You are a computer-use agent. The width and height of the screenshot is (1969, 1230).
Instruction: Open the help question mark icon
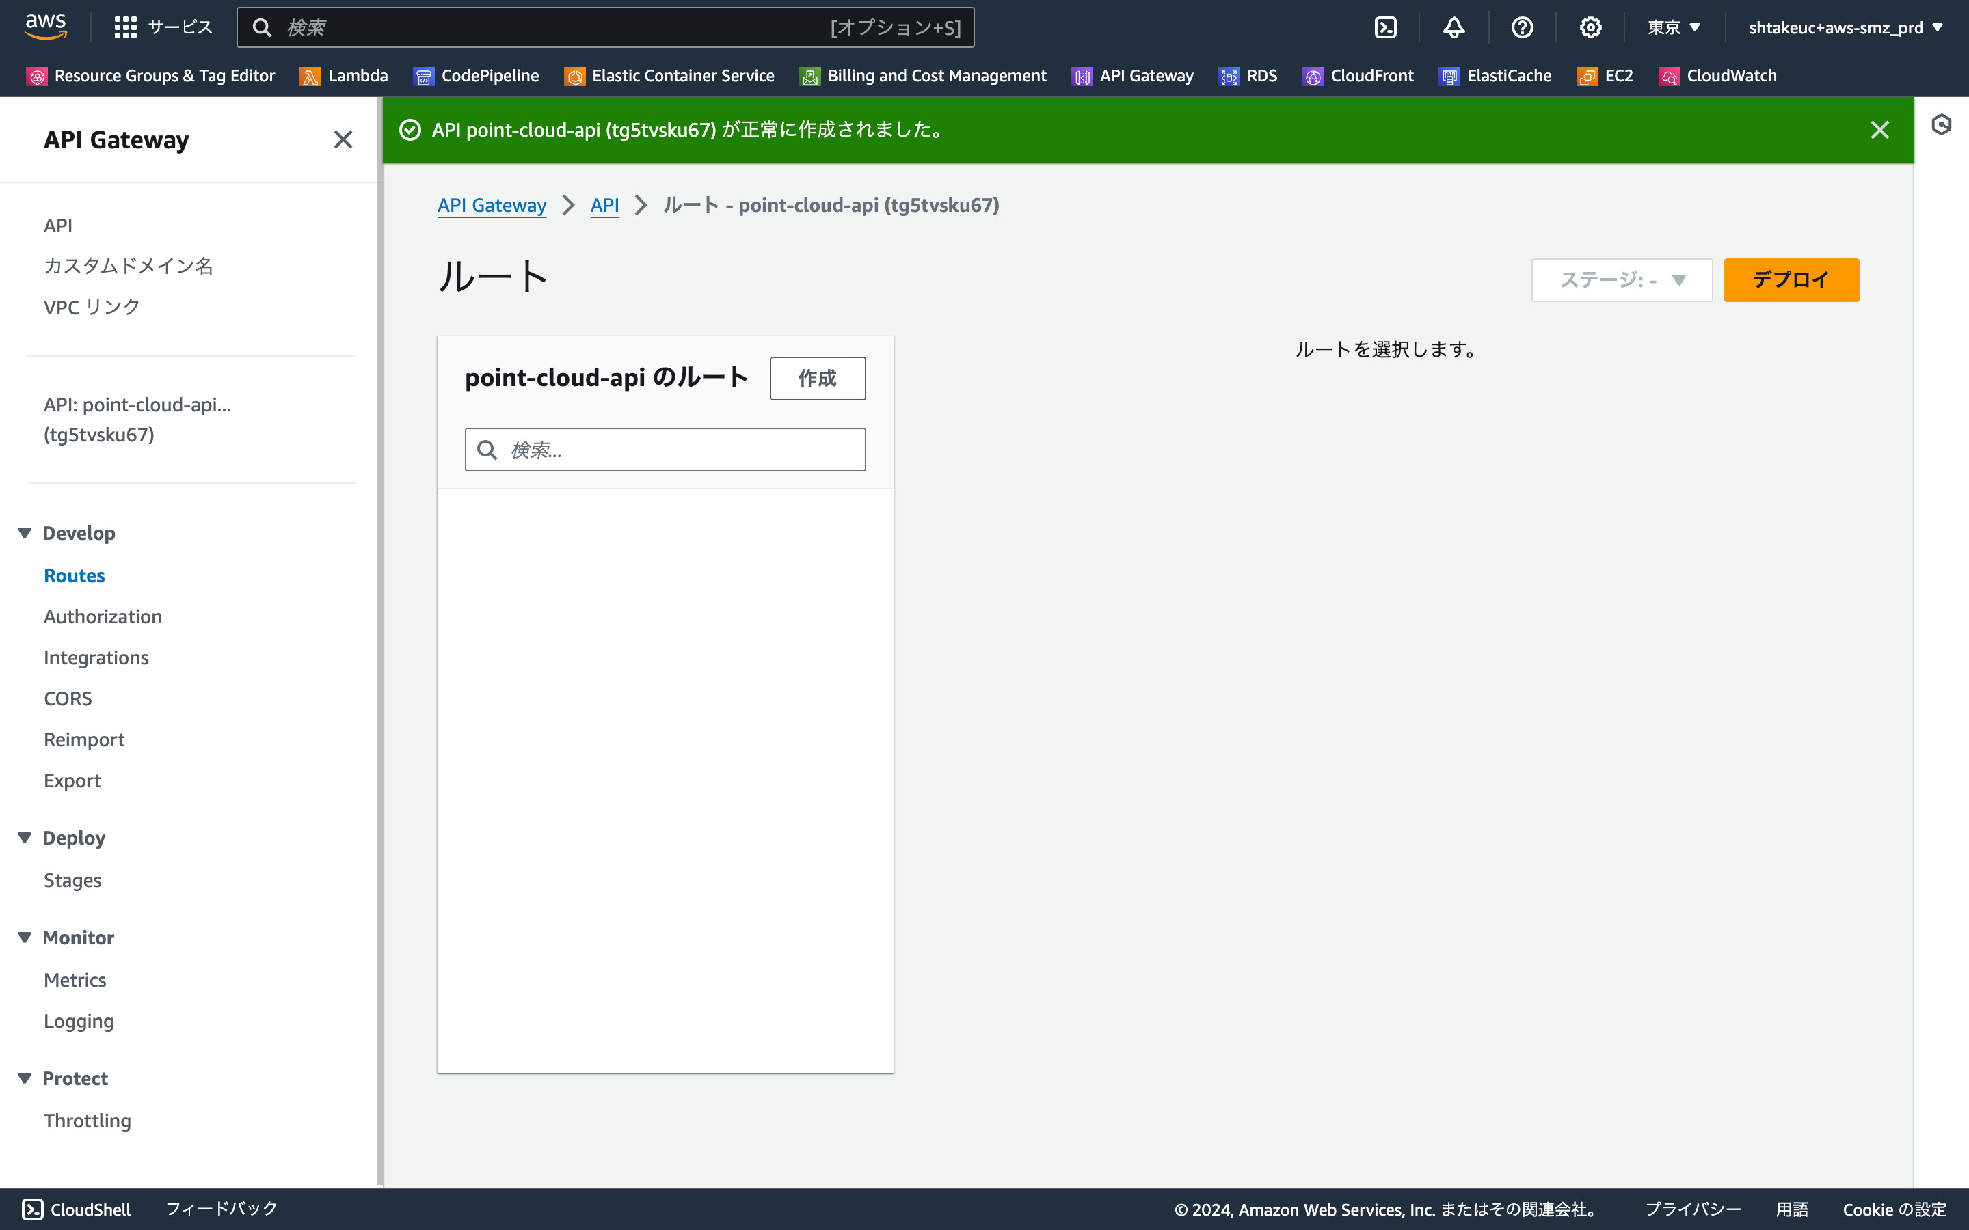tap(1523, 27)
